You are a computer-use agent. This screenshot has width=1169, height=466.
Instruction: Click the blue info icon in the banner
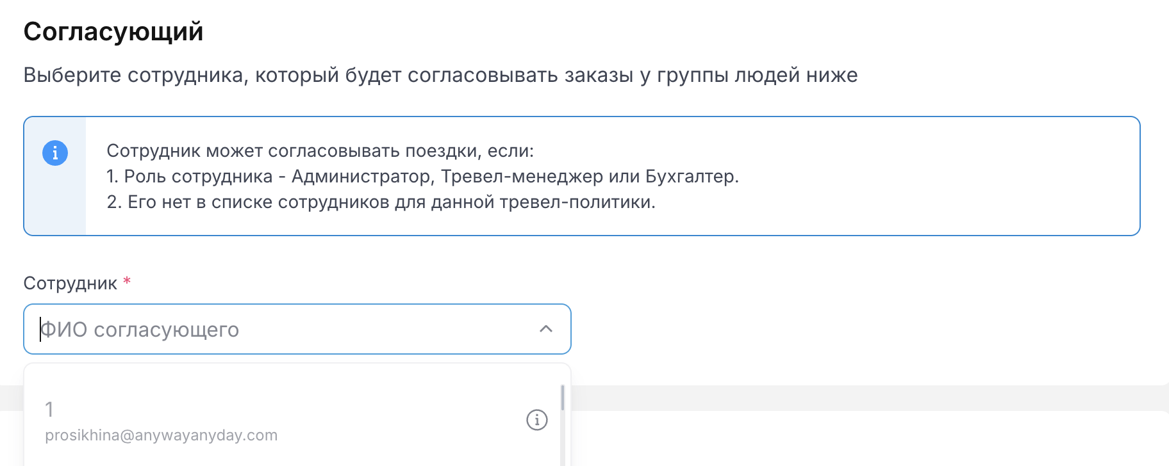(x=55, y=153)
